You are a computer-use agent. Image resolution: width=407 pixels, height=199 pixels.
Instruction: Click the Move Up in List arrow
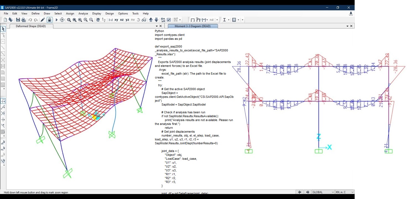click(151, 20)
